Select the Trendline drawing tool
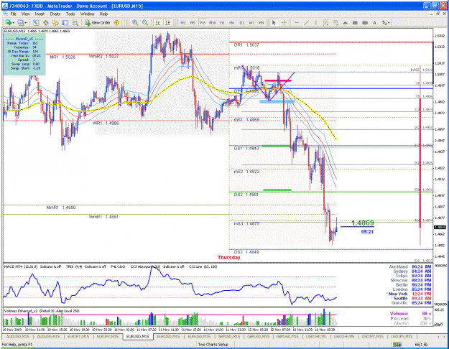The width and height of the screenshot is (449, 349). pos(306,22)
